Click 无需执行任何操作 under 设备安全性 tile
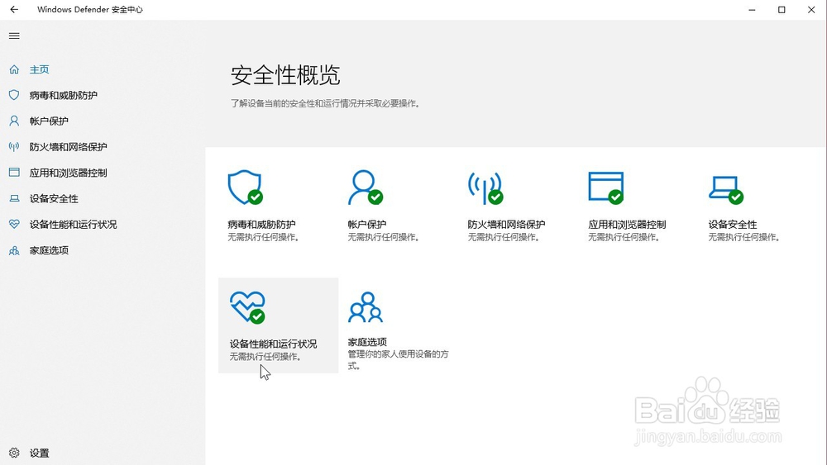827x465 pixels. 743,238
